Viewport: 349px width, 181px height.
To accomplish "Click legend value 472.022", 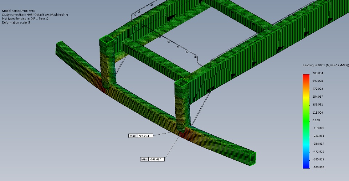I will point(318,89).
